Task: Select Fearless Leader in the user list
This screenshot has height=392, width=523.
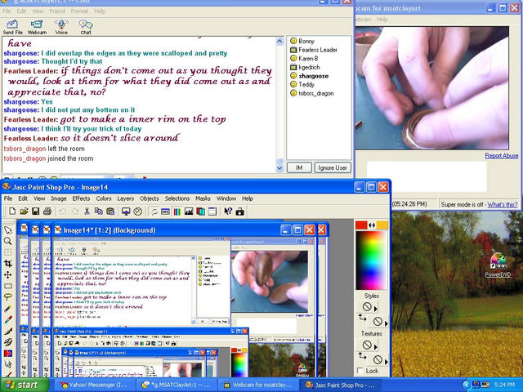Action: coord(314,50)
